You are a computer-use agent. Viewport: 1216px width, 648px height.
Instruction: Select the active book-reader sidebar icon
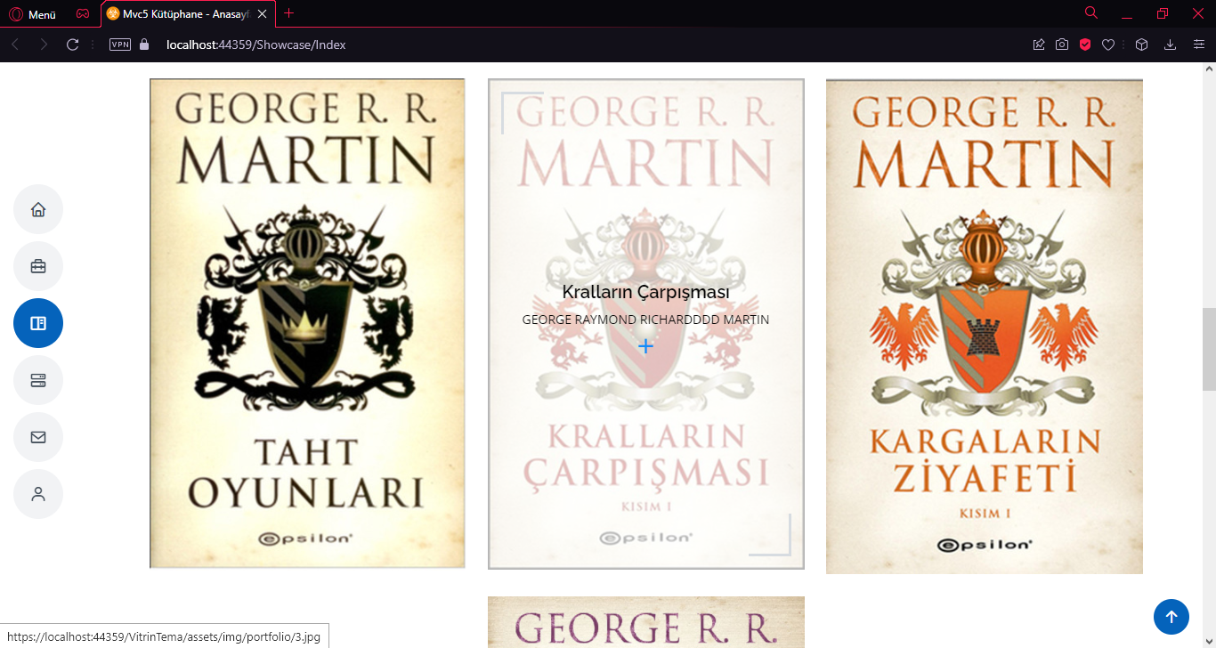[38, 323]
